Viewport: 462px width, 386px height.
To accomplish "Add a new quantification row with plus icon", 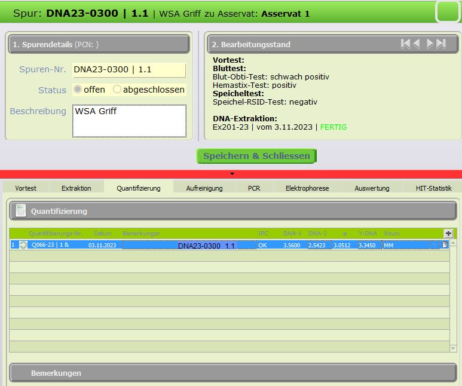I will click(448, 234).
